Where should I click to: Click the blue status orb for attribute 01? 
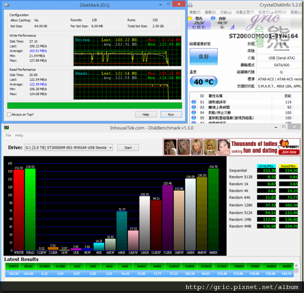pyautogui.click(x=194, y=101)
